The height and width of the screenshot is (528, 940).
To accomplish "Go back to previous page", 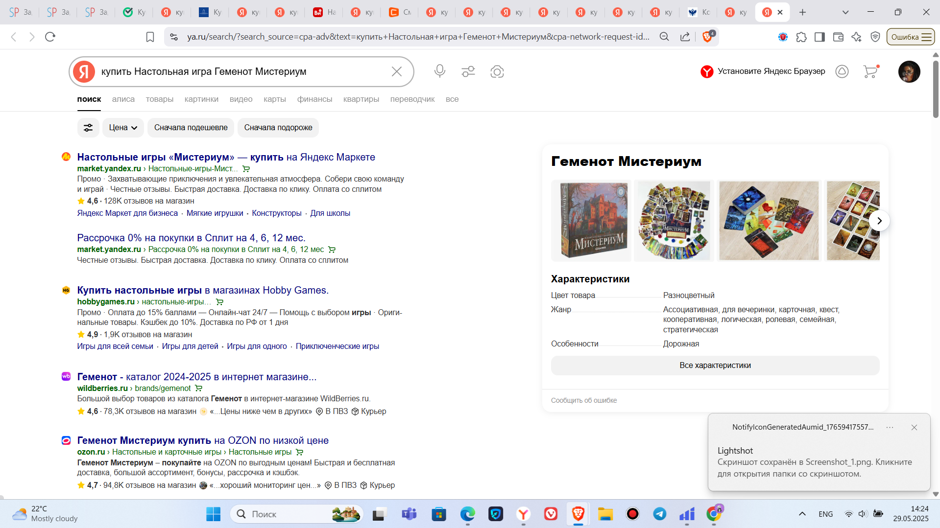I will (x=14, y=37).
